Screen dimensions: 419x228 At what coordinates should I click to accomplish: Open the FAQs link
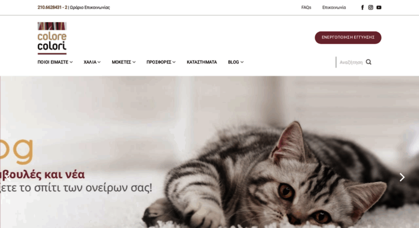point(306,8)
